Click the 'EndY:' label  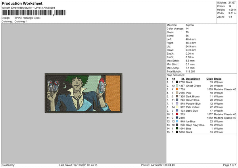pyautogui.click(x=170, y=57)
